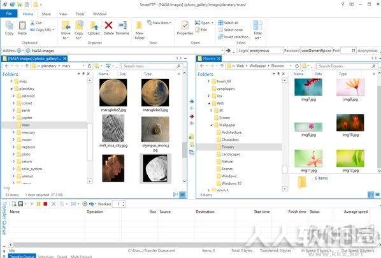Select the Flowers pane tab

coord(209,59)
